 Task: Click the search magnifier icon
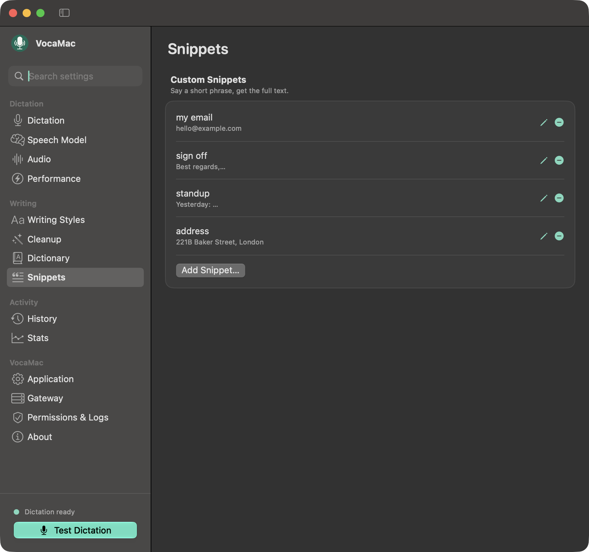[19, 76]
